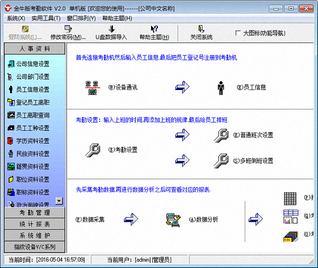The height and width of the screenshot is (268, 318).
Task: Click the 考勤设置 wrench icon
Action: point(93,150)
